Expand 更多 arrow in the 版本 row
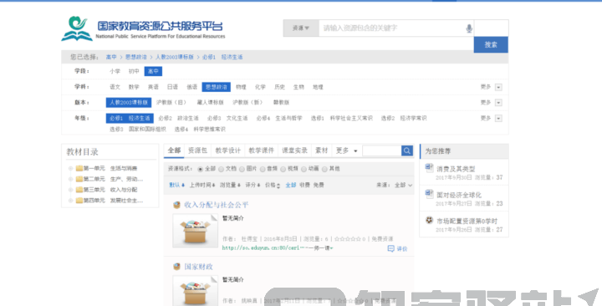Screen dimensions: 602x306 (498, 103)
